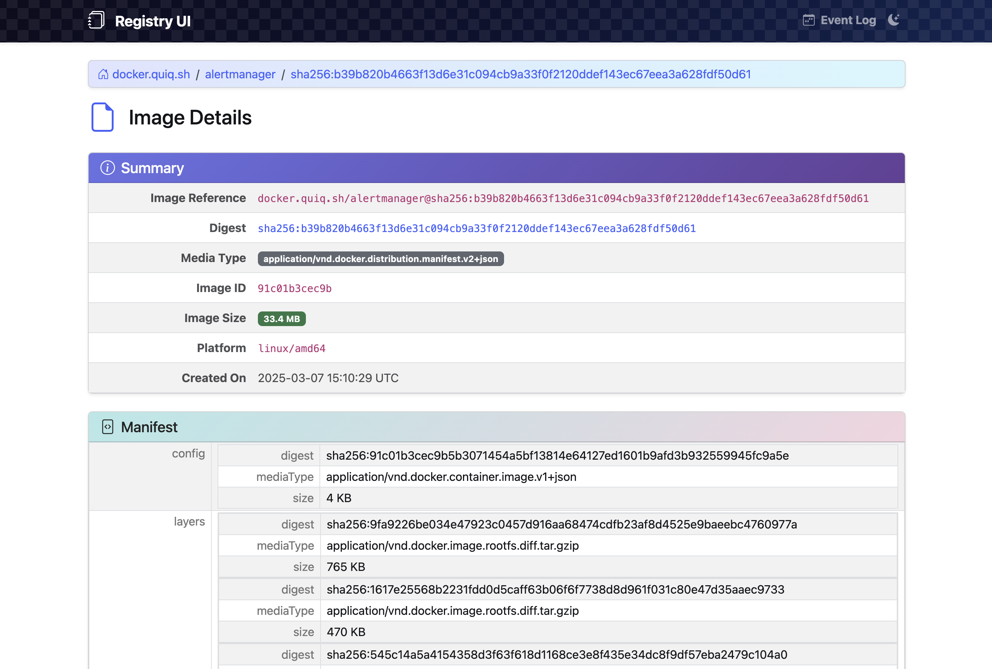992x669 pixels.
Task: Click the Manifest code file icon
Action: 108,427
